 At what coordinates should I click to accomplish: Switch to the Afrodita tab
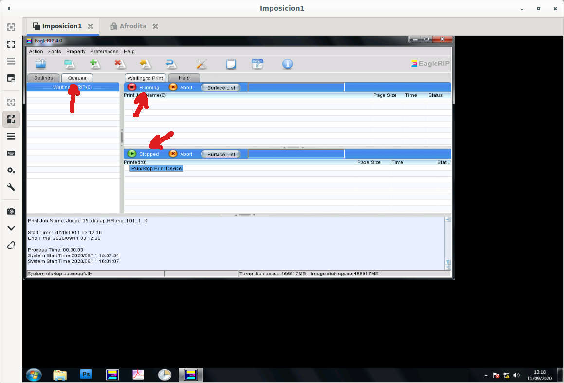click(x=133, y=26)
